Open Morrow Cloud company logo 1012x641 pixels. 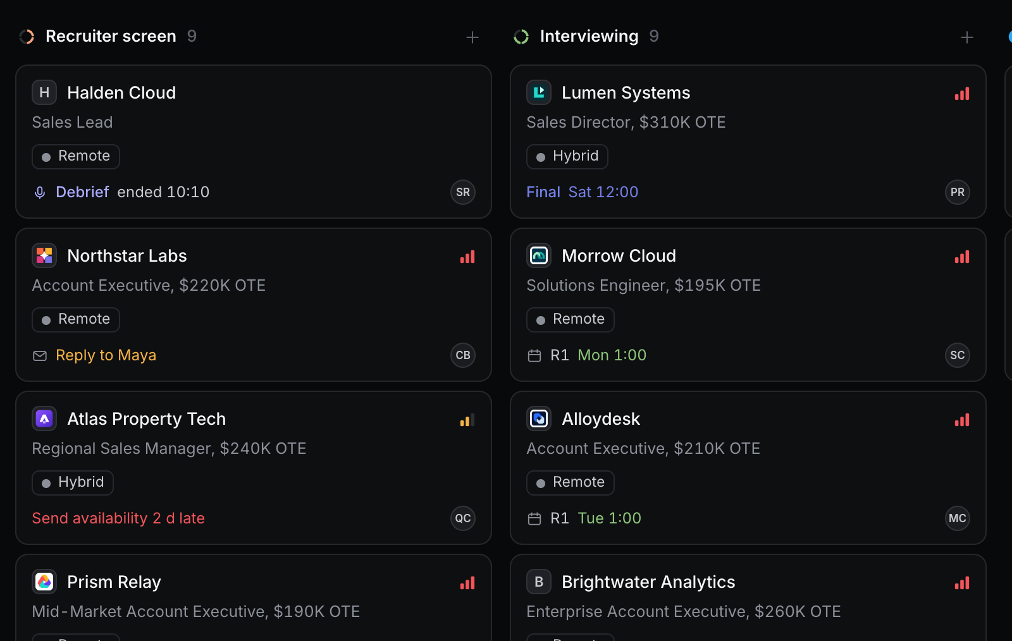click(x=539, y=255)
